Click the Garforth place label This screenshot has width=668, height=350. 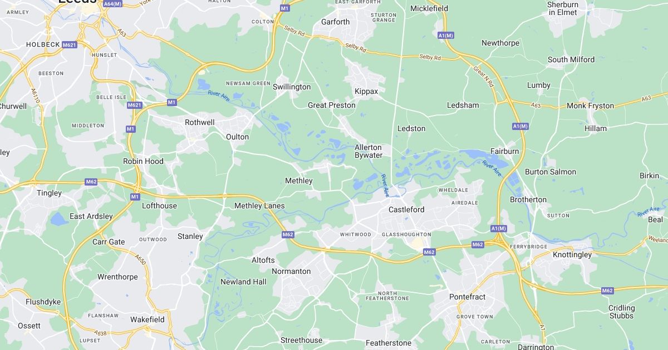(336, 22)
